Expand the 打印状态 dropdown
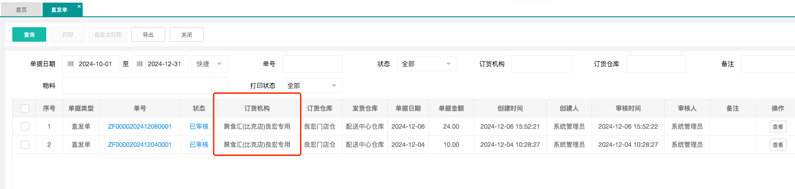This screenshot has width=795, height=189. coord(312,86)
